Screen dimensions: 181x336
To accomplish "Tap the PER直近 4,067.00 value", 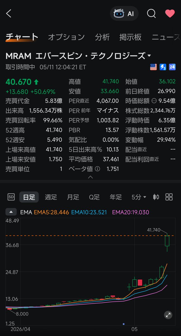I will click(x=108, y=101).
